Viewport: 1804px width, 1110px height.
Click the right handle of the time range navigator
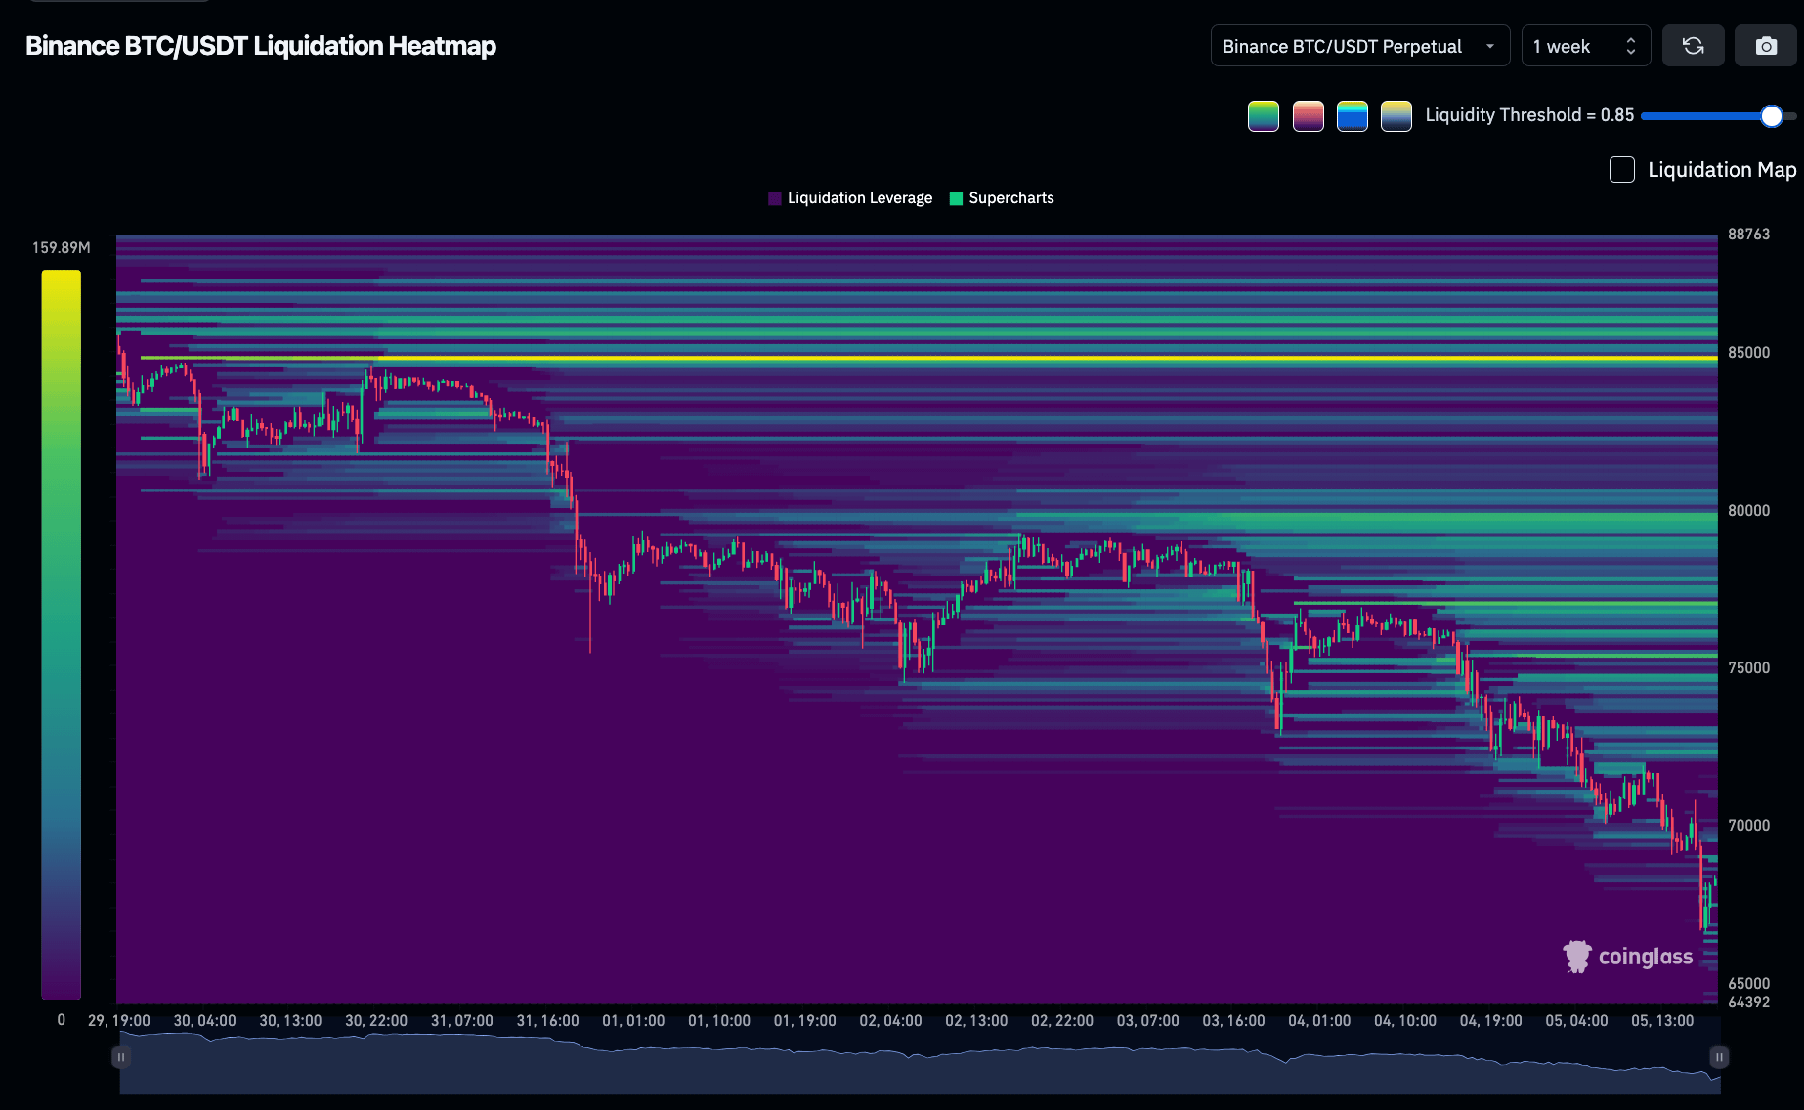pos(1719,1057)
